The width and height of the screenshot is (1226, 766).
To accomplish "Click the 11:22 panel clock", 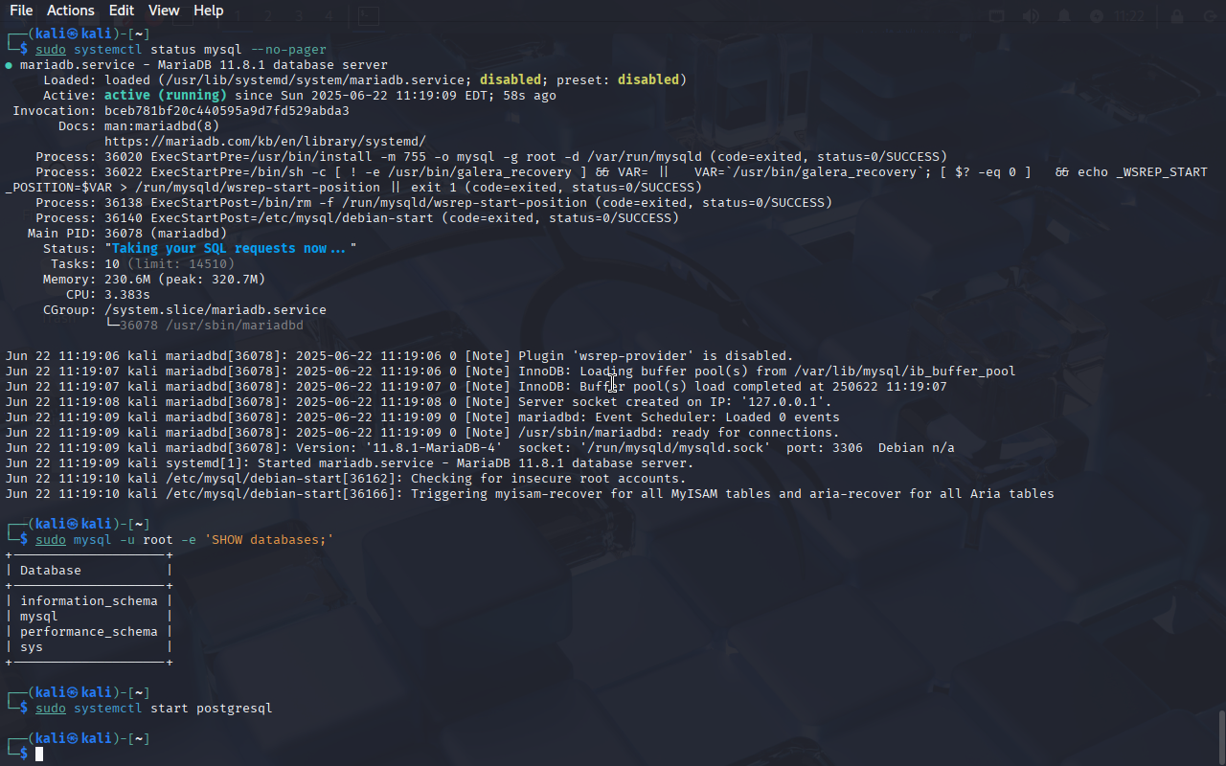I will (x=1130, y=16).
